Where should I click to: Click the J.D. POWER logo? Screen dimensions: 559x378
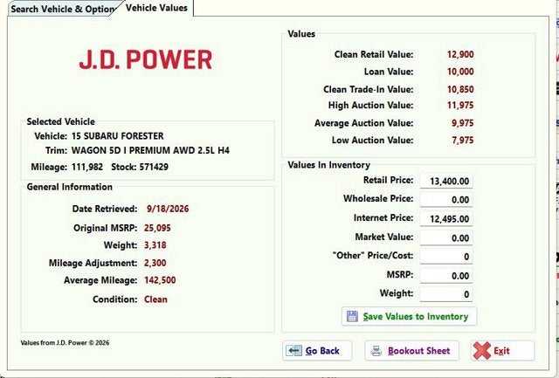point(146,59)
